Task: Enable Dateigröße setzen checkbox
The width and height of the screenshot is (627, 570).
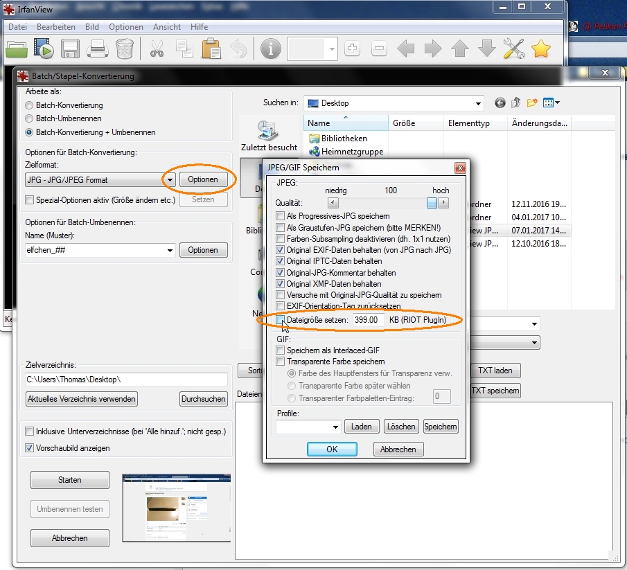Action: pyautogui.click(x=281, y=320)
